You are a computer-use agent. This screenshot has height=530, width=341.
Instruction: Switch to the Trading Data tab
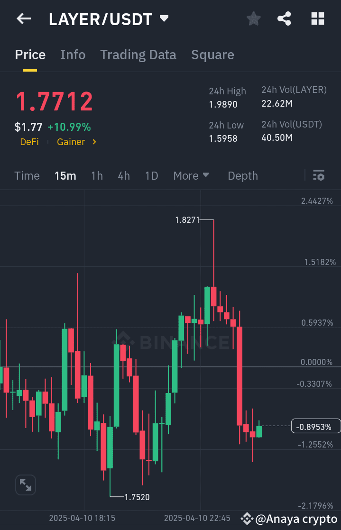138,55
